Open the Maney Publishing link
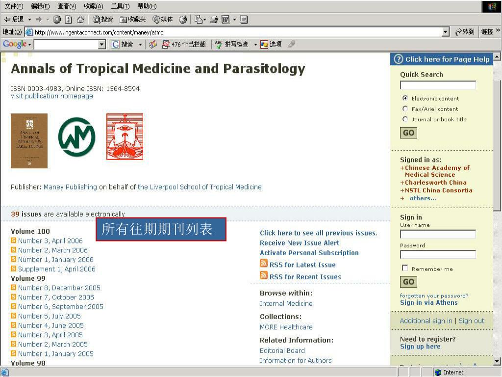Screen dimensions: 502x377 click(70, 187)
